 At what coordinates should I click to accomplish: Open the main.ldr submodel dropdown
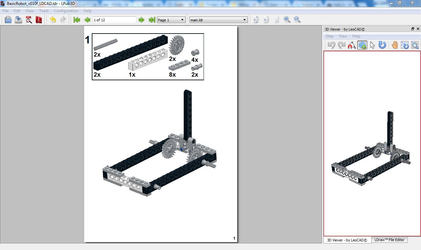(218, 20)
